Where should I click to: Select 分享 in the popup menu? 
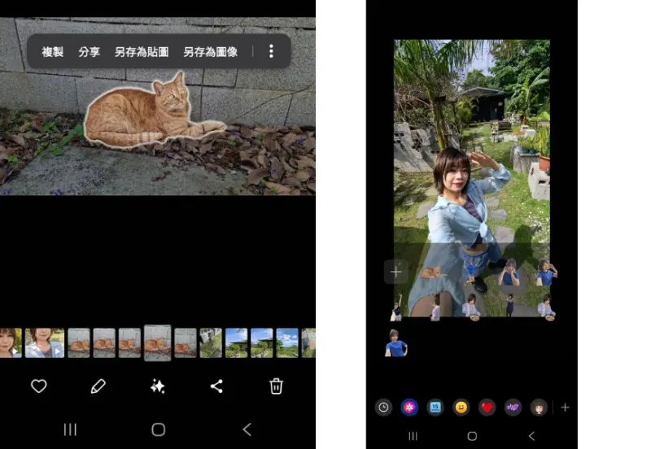[x=90, y=51]
